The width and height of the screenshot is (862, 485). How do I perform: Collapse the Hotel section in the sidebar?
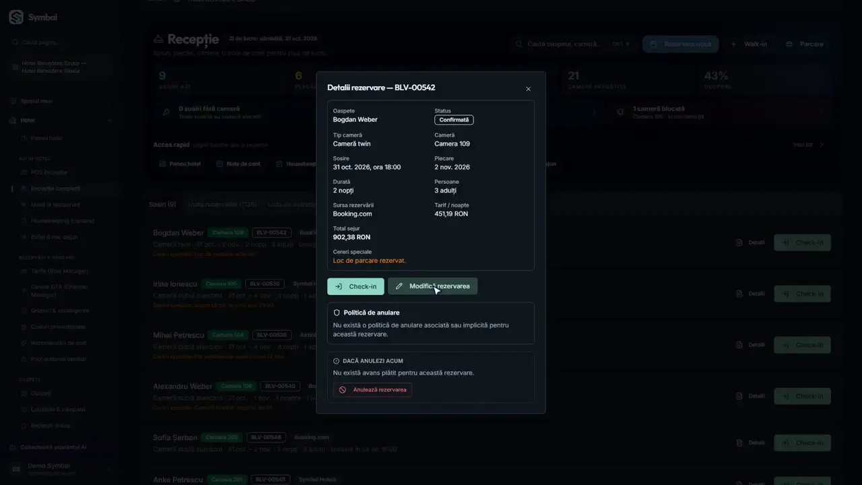(59, 121)
